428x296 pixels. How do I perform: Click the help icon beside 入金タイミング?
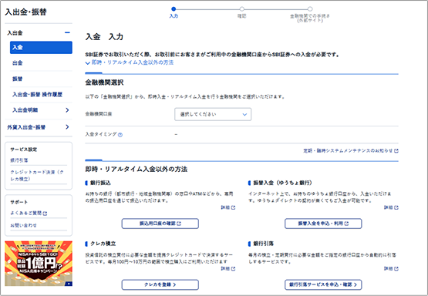120,135
